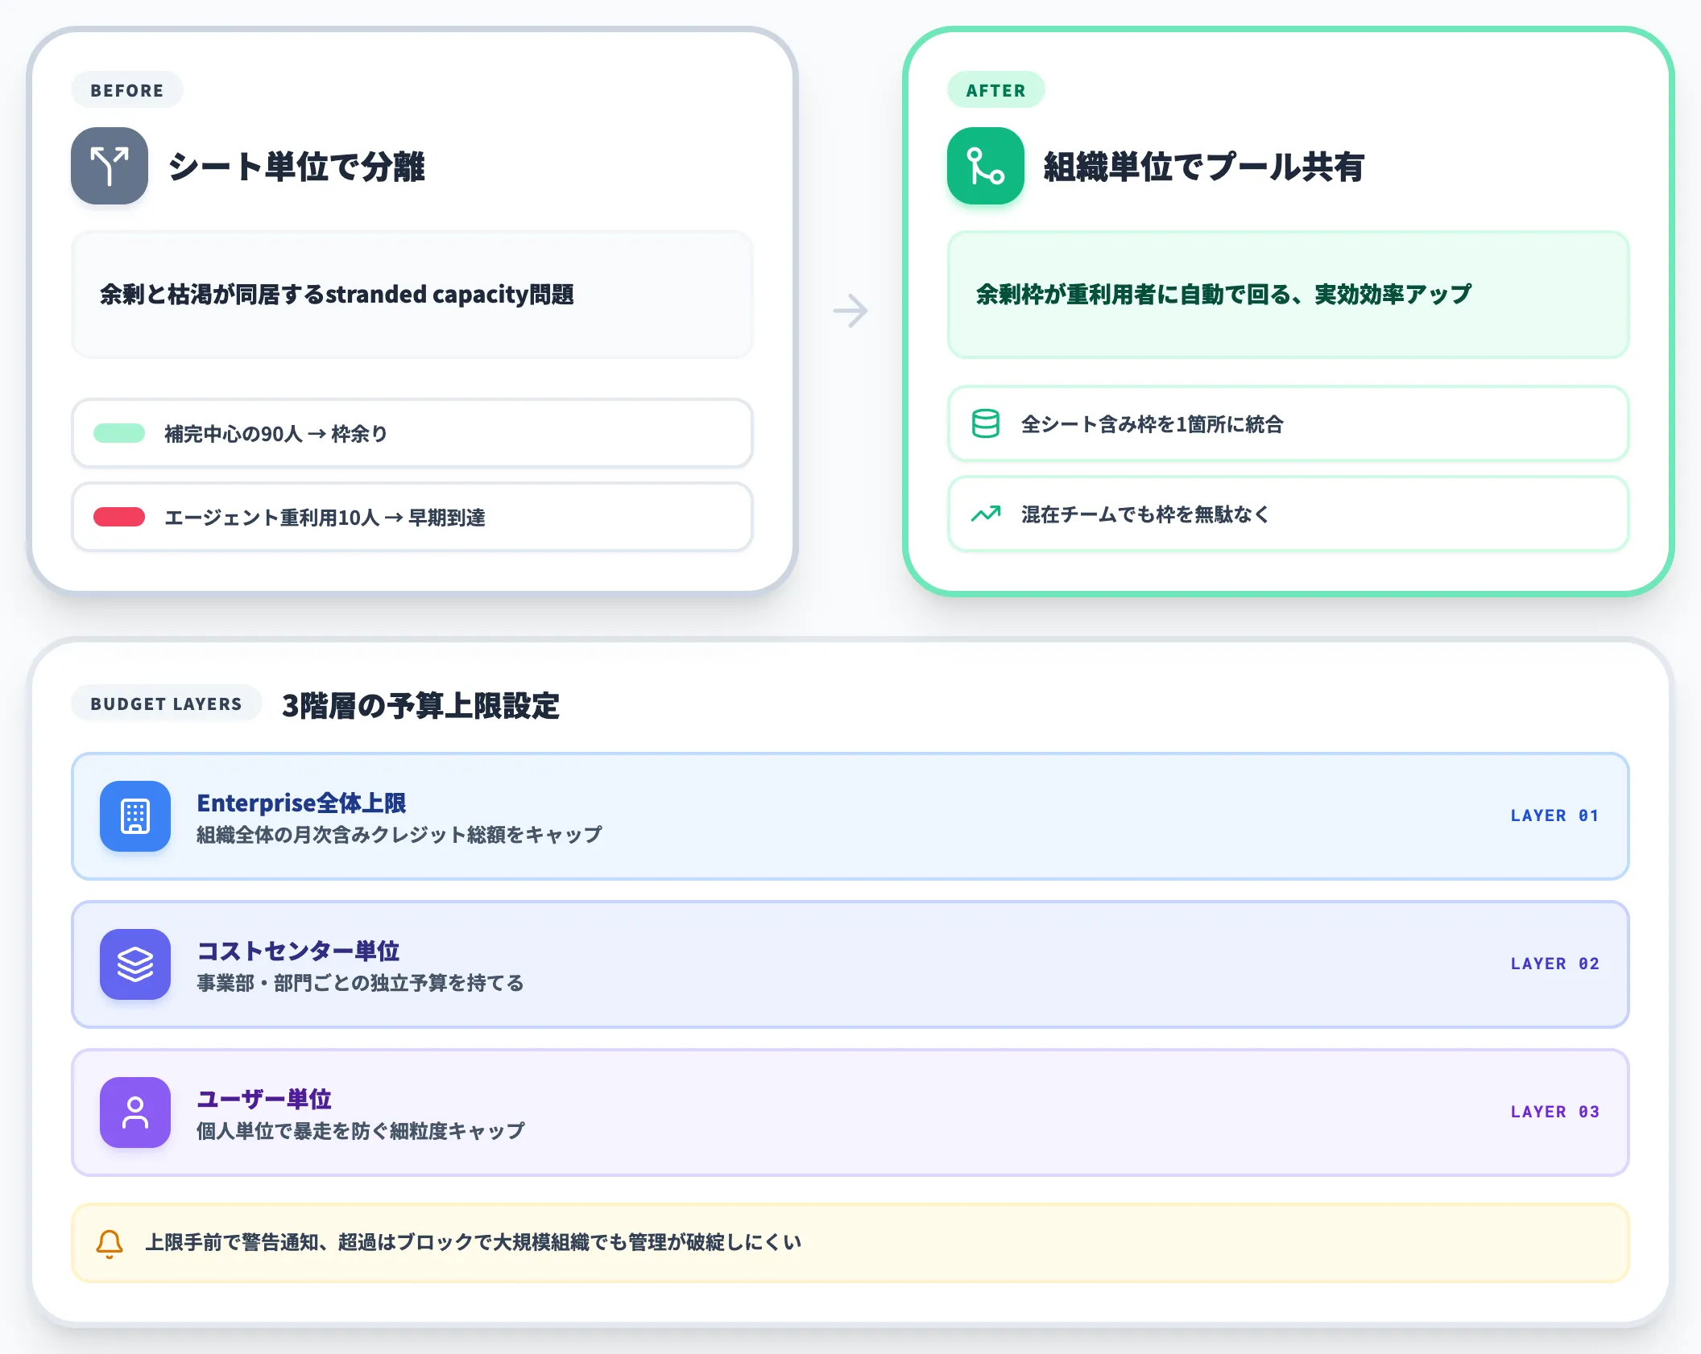Click the LAYER 02 label
The height and width of the screenshot is (1354, 1701).
1555,964
